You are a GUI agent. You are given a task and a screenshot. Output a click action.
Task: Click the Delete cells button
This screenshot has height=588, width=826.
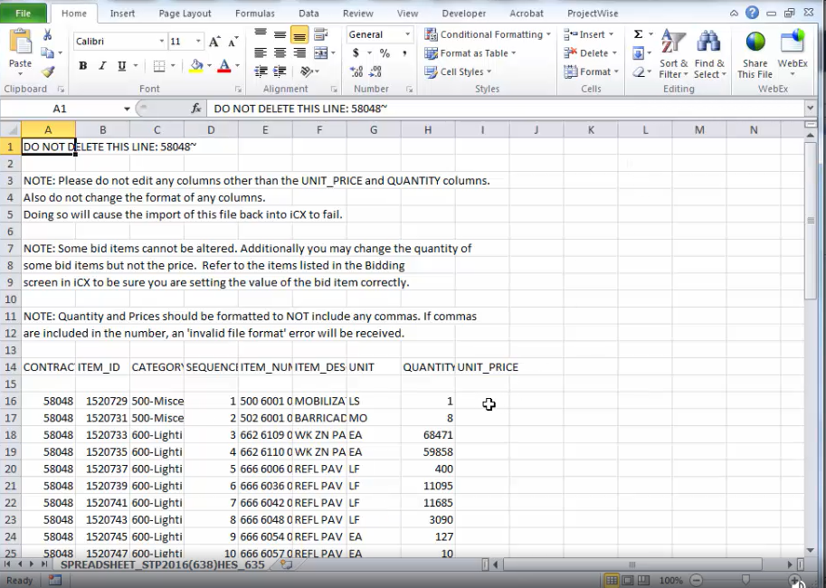coord(590,52)
